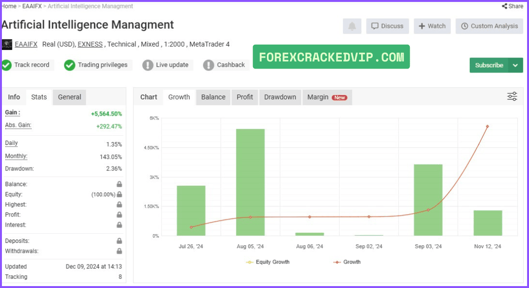
Task: Click the Trading privileges green checkmark
Action: [x=70, y=65]
